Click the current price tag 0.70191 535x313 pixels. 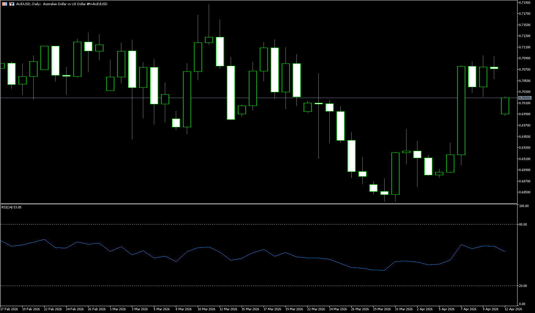coord(525,98)
